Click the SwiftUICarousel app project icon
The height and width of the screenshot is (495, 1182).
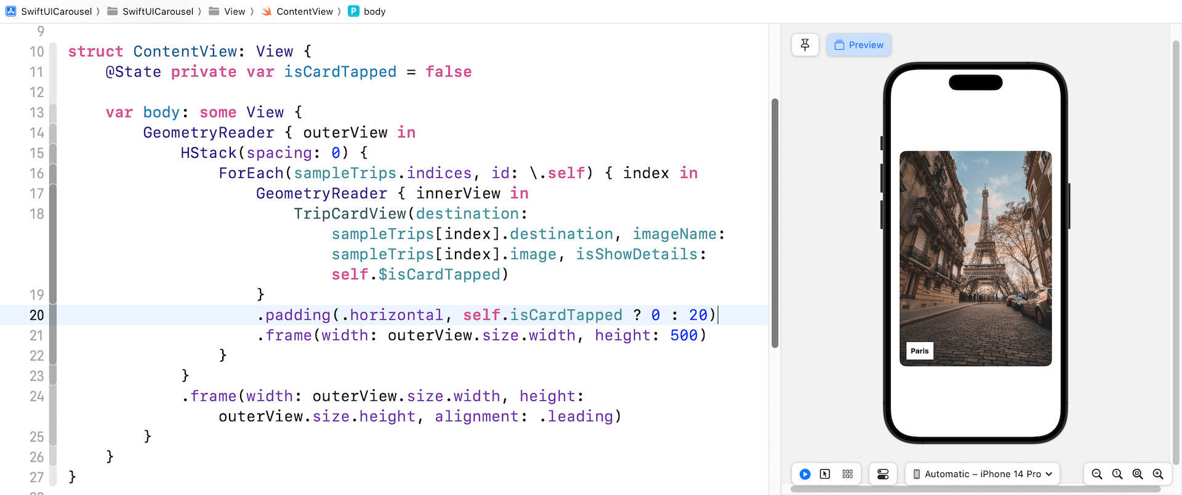pos(11,11)
